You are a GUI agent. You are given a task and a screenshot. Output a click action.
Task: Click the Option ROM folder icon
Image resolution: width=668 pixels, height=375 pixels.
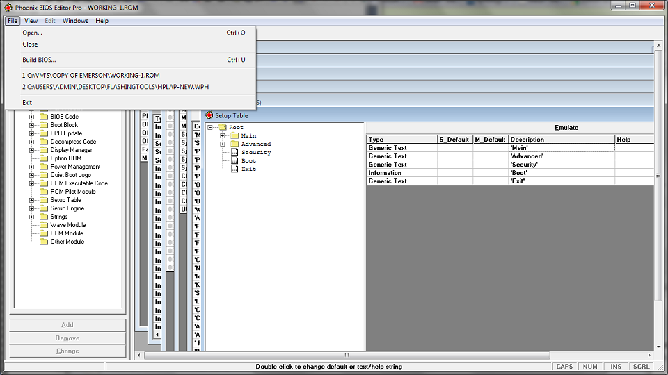[43, 158]
